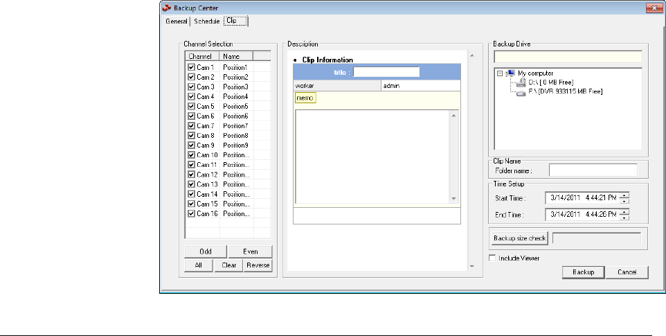Uncheck the Cam 1 checkbox
666x336 pixels.
191,67
